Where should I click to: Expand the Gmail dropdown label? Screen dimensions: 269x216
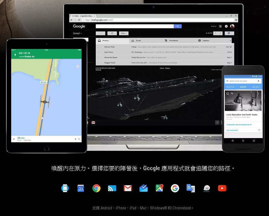pos(78,33)
